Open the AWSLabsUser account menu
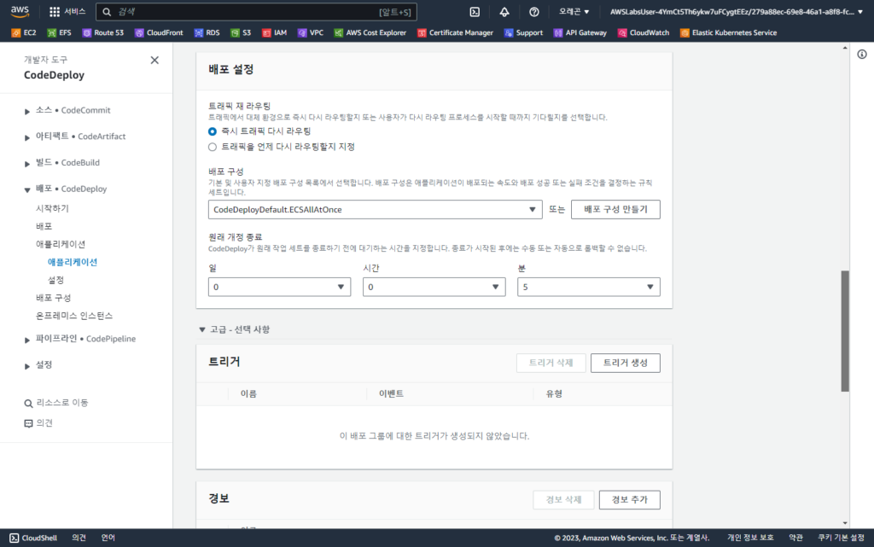The image size is (874, 547). pyautogui.click(x=737, y=12)
